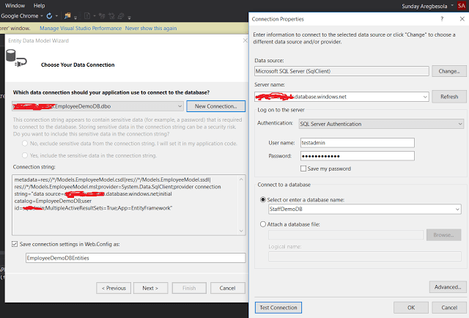Screen dimensions: 469x318
Task: Select Attach a database file radio
Action: pos(263,224)
